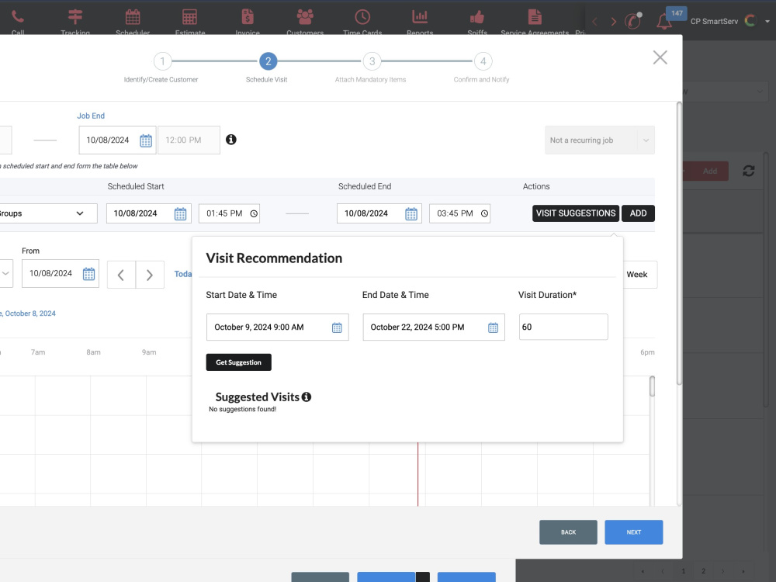Click the 7am timeline hour label
Image resolution: width=776 pixels, height=582 pixels.
[38, 352]
